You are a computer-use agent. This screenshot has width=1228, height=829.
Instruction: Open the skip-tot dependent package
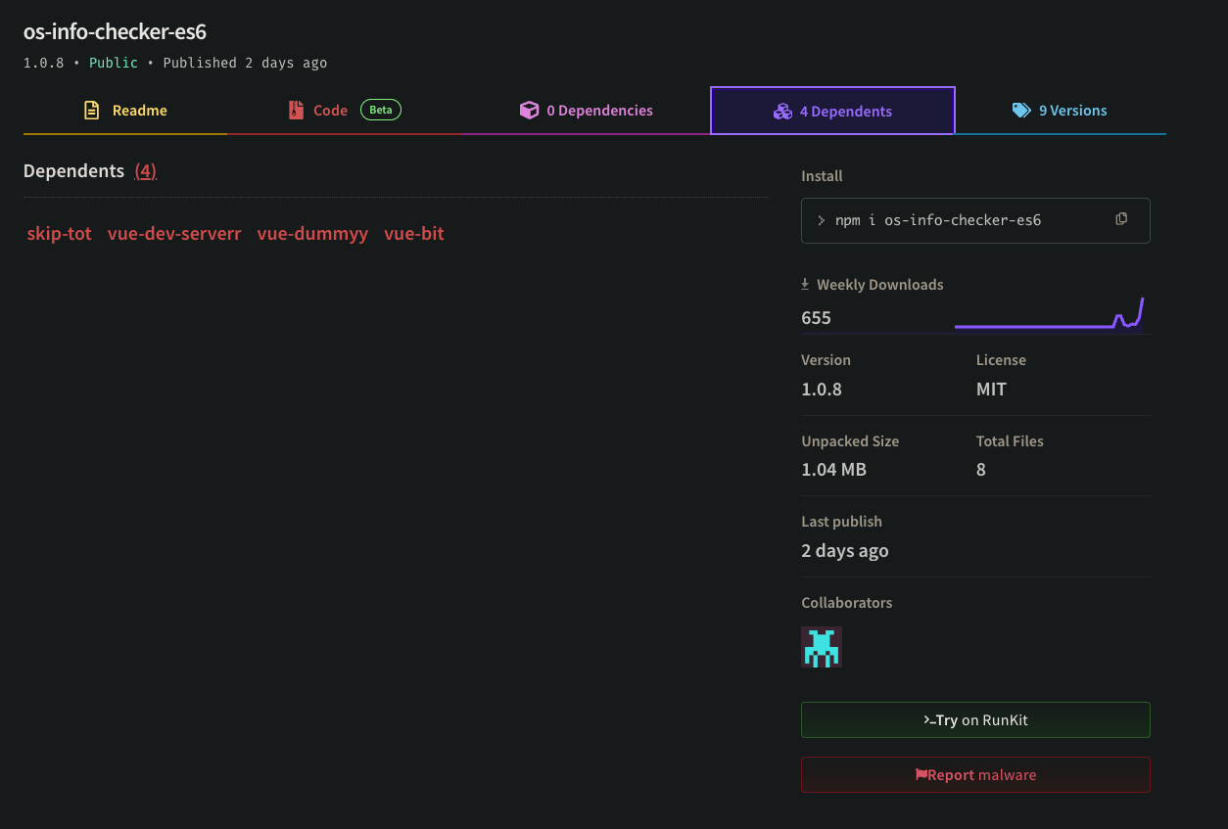(x=59, y=234)
